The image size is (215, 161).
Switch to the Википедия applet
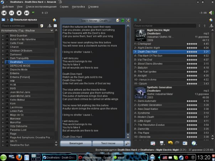tap(76, 143)
